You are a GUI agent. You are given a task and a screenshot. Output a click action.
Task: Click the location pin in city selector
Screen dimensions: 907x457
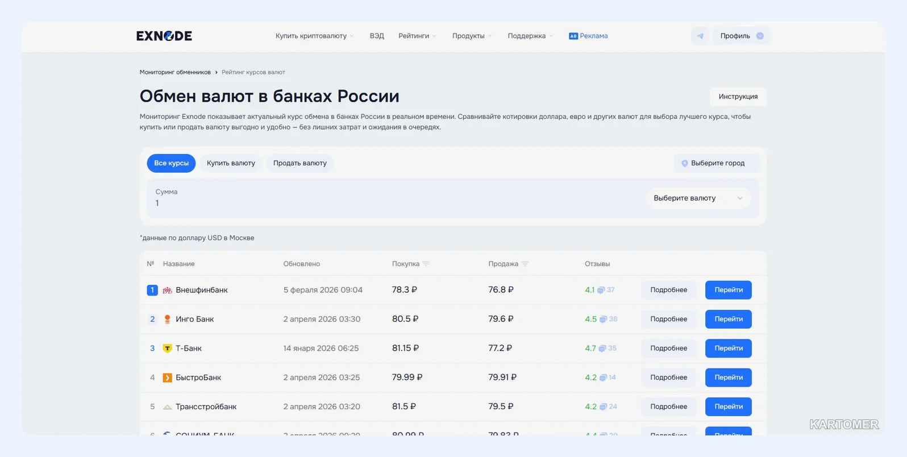tap(685, 164)
